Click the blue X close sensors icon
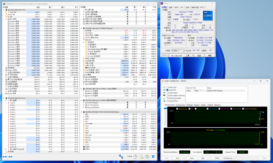 153,157
